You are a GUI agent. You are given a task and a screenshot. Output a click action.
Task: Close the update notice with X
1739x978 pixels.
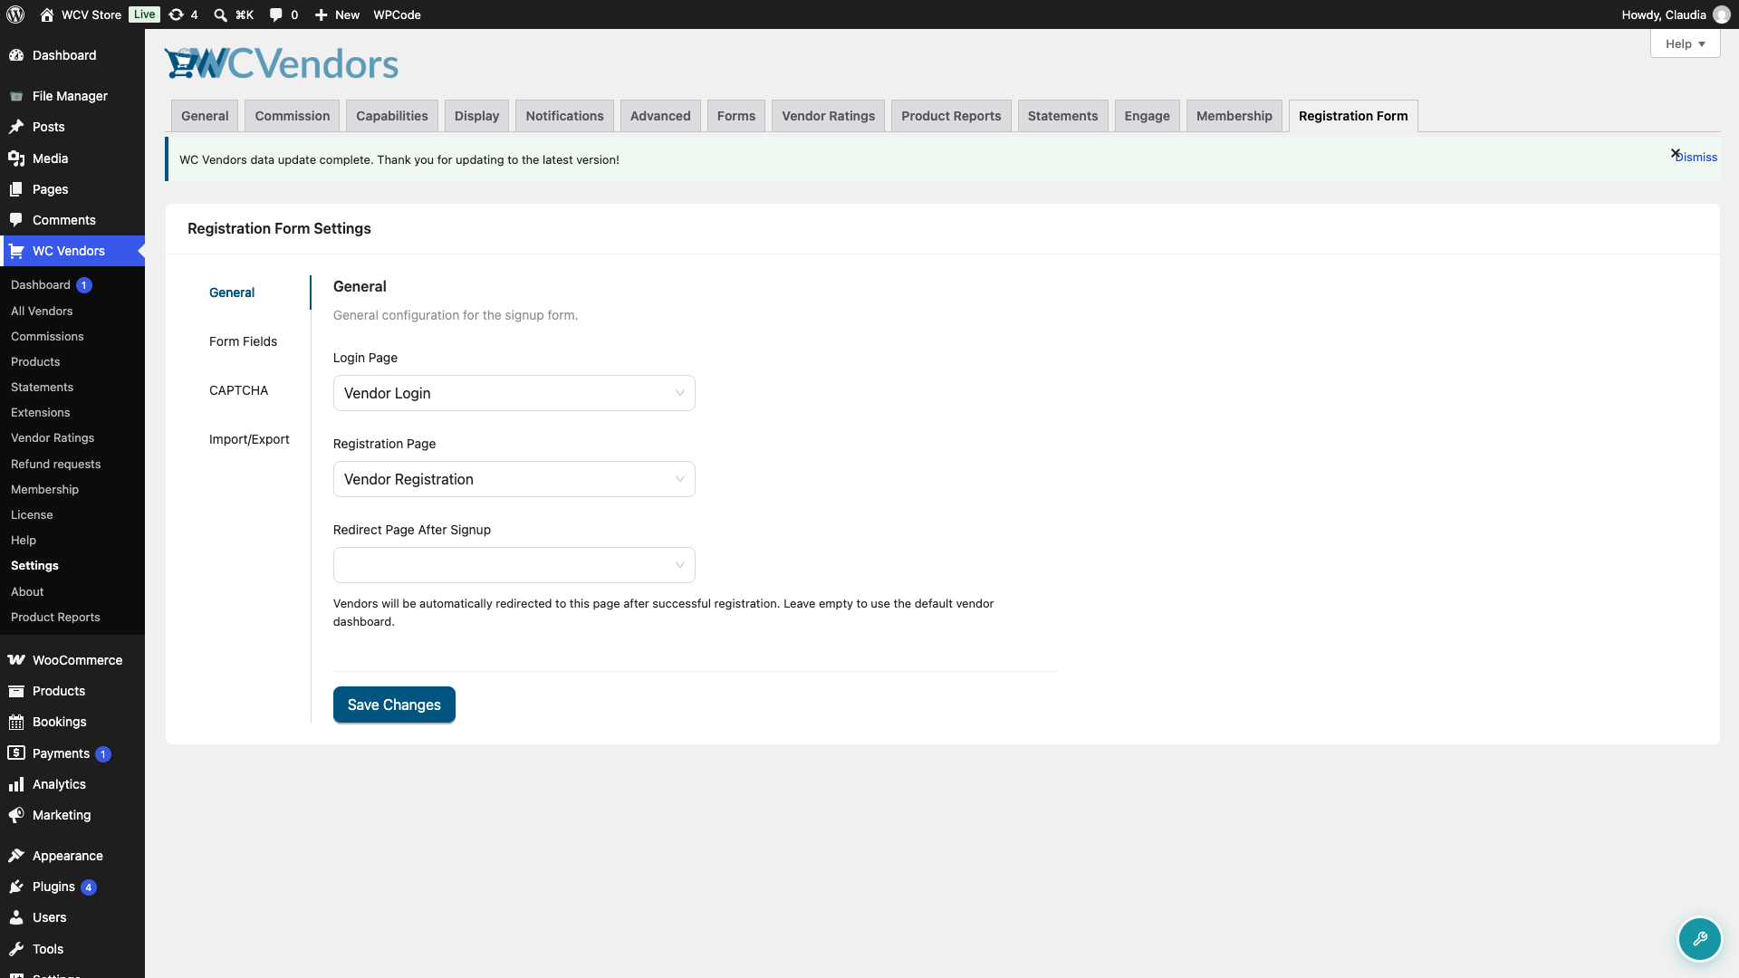pos(1676,154)
